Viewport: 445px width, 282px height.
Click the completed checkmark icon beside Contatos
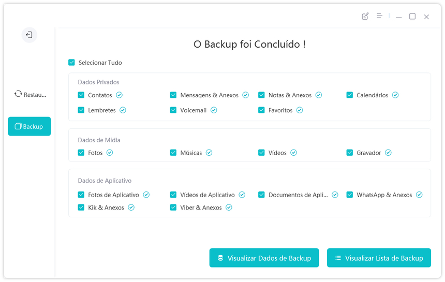119,95
